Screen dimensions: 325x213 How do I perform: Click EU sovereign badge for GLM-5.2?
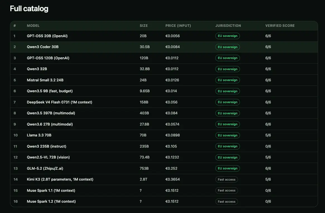coord(227,168)
